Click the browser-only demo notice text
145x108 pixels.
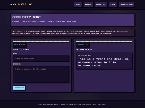pyautogui.click(x=70, y=33)
